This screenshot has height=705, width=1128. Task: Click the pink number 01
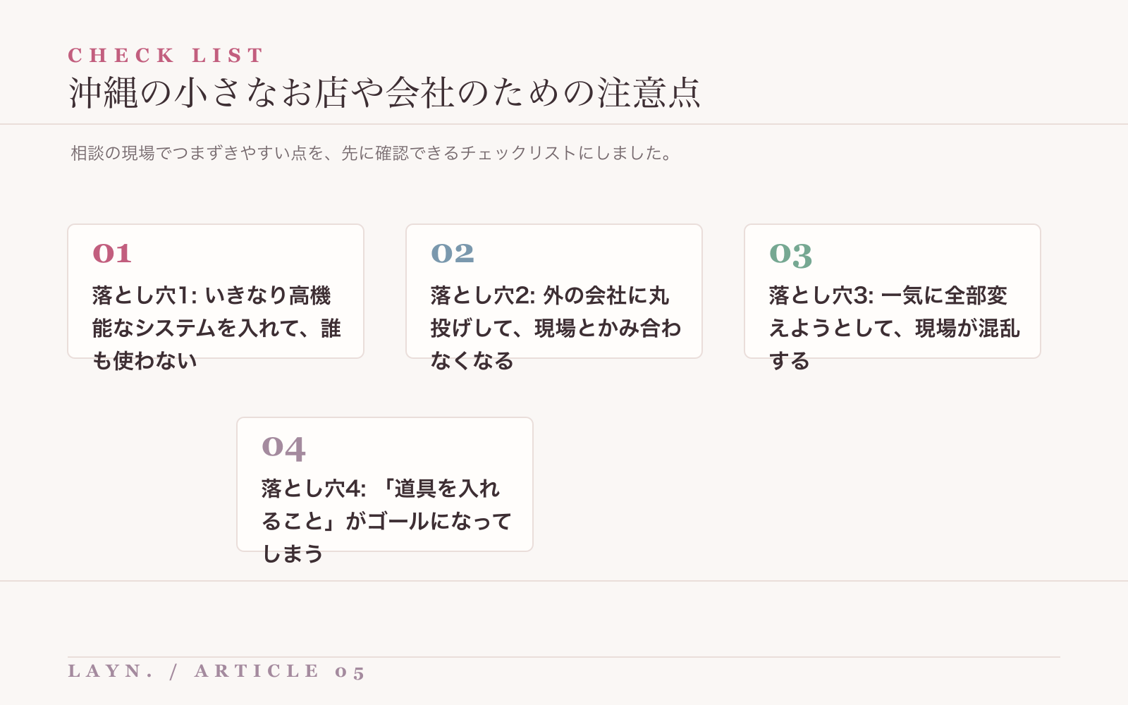click(x=112, y=254)
